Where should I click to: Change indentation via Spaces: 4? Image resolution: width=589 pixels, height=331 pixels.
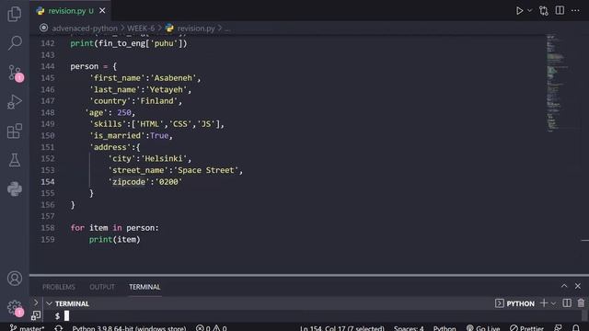[x=409, y=328]
